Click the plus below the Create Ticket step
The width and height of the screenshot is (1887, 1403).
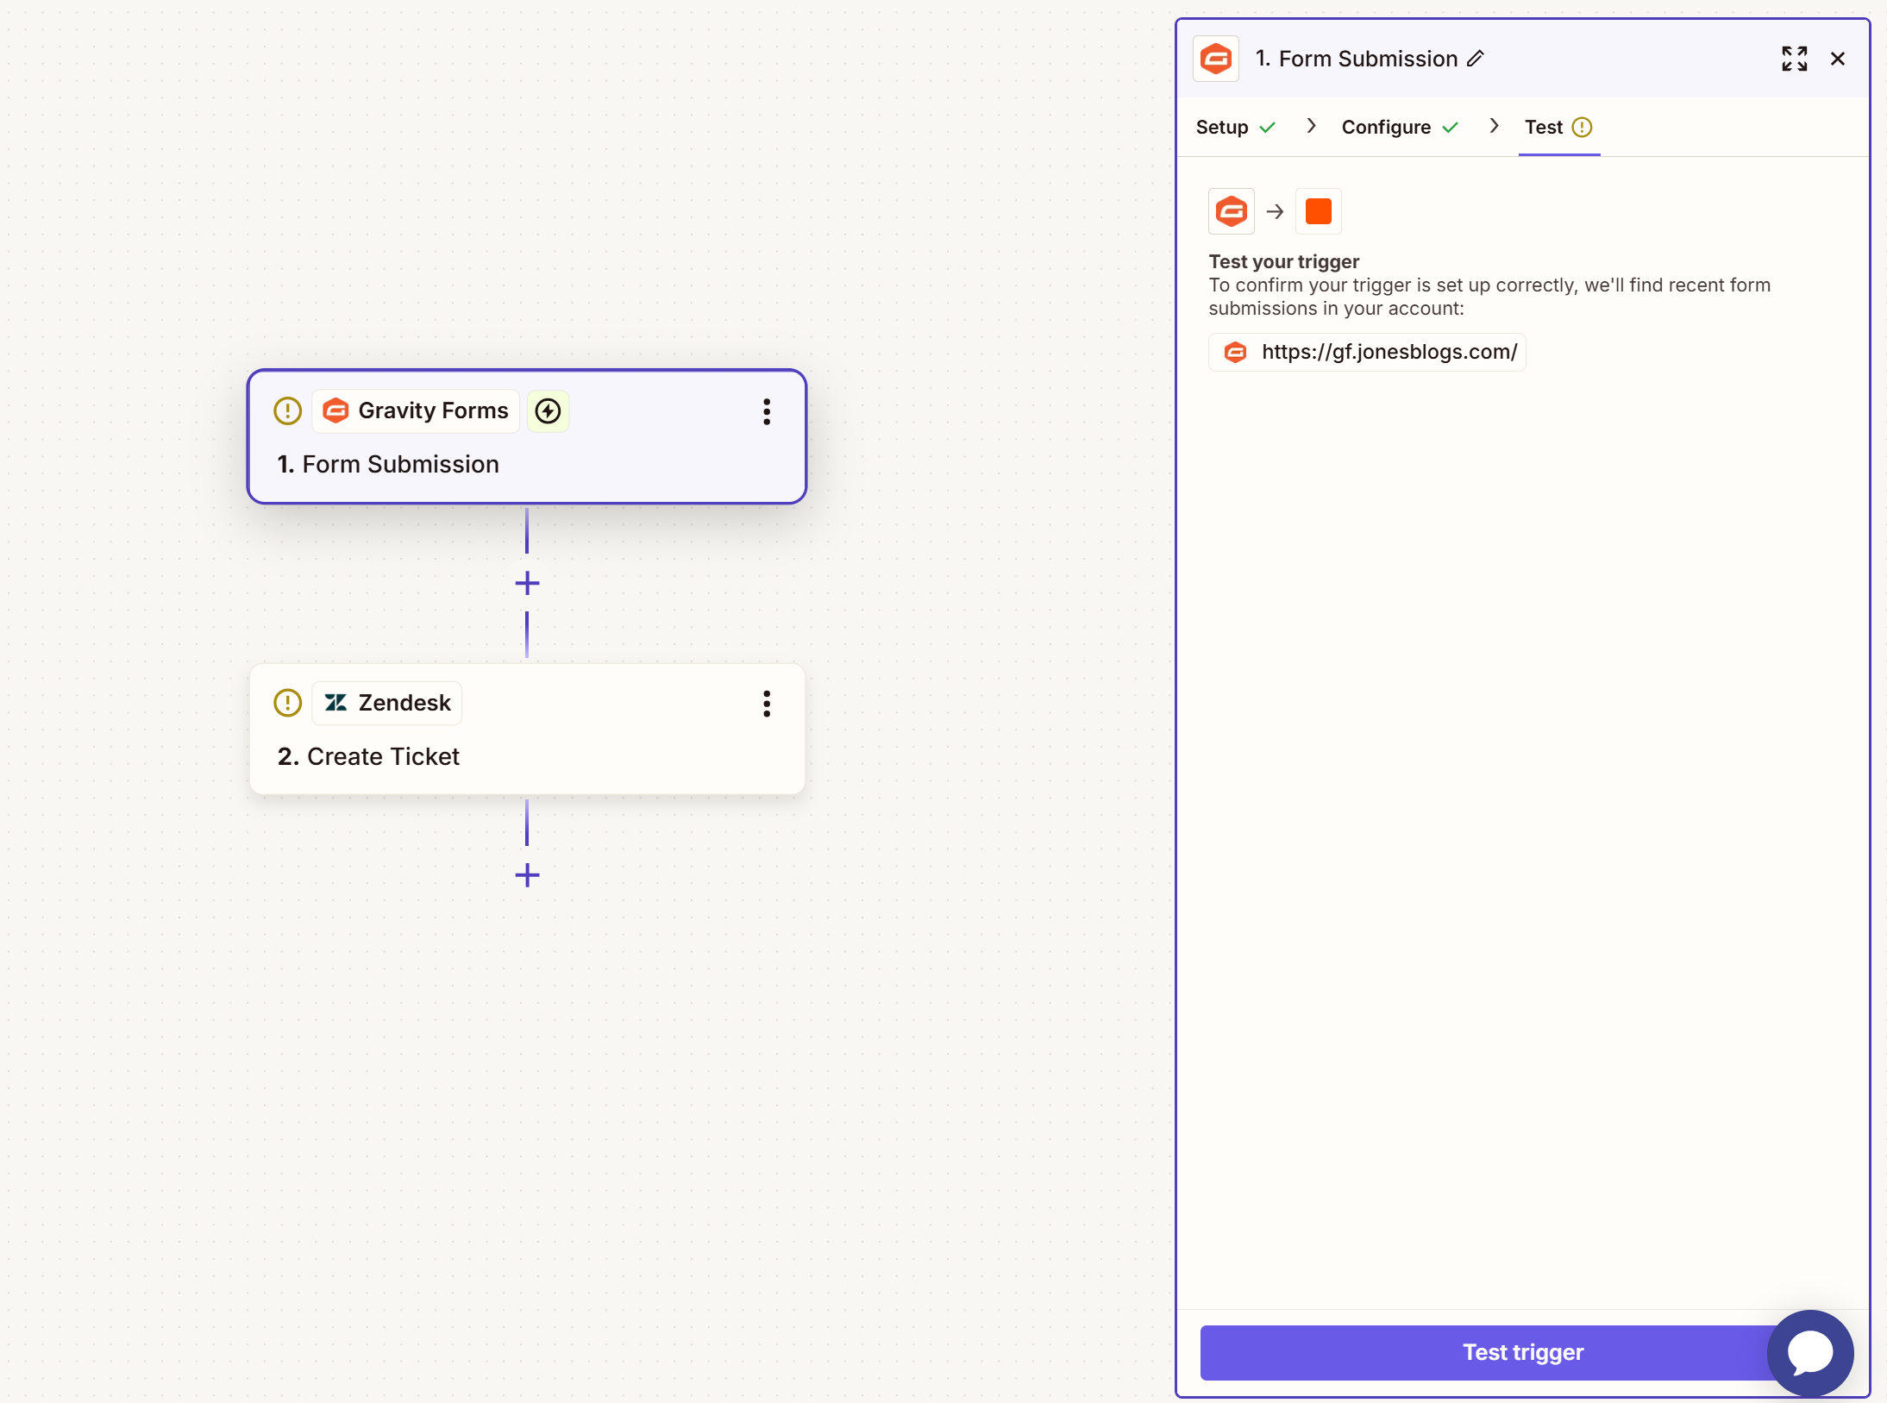(527, 876)
